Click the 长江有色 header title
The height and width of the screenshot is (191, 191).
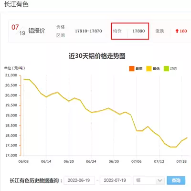click(16, 4)
